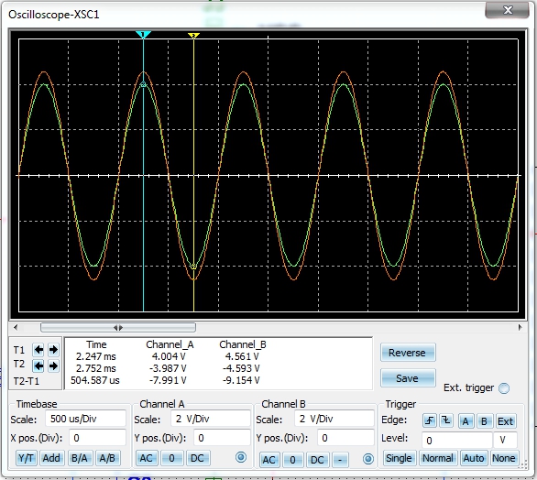
Task: Set Channel A coupling to AC
Action: click(147, 458)
